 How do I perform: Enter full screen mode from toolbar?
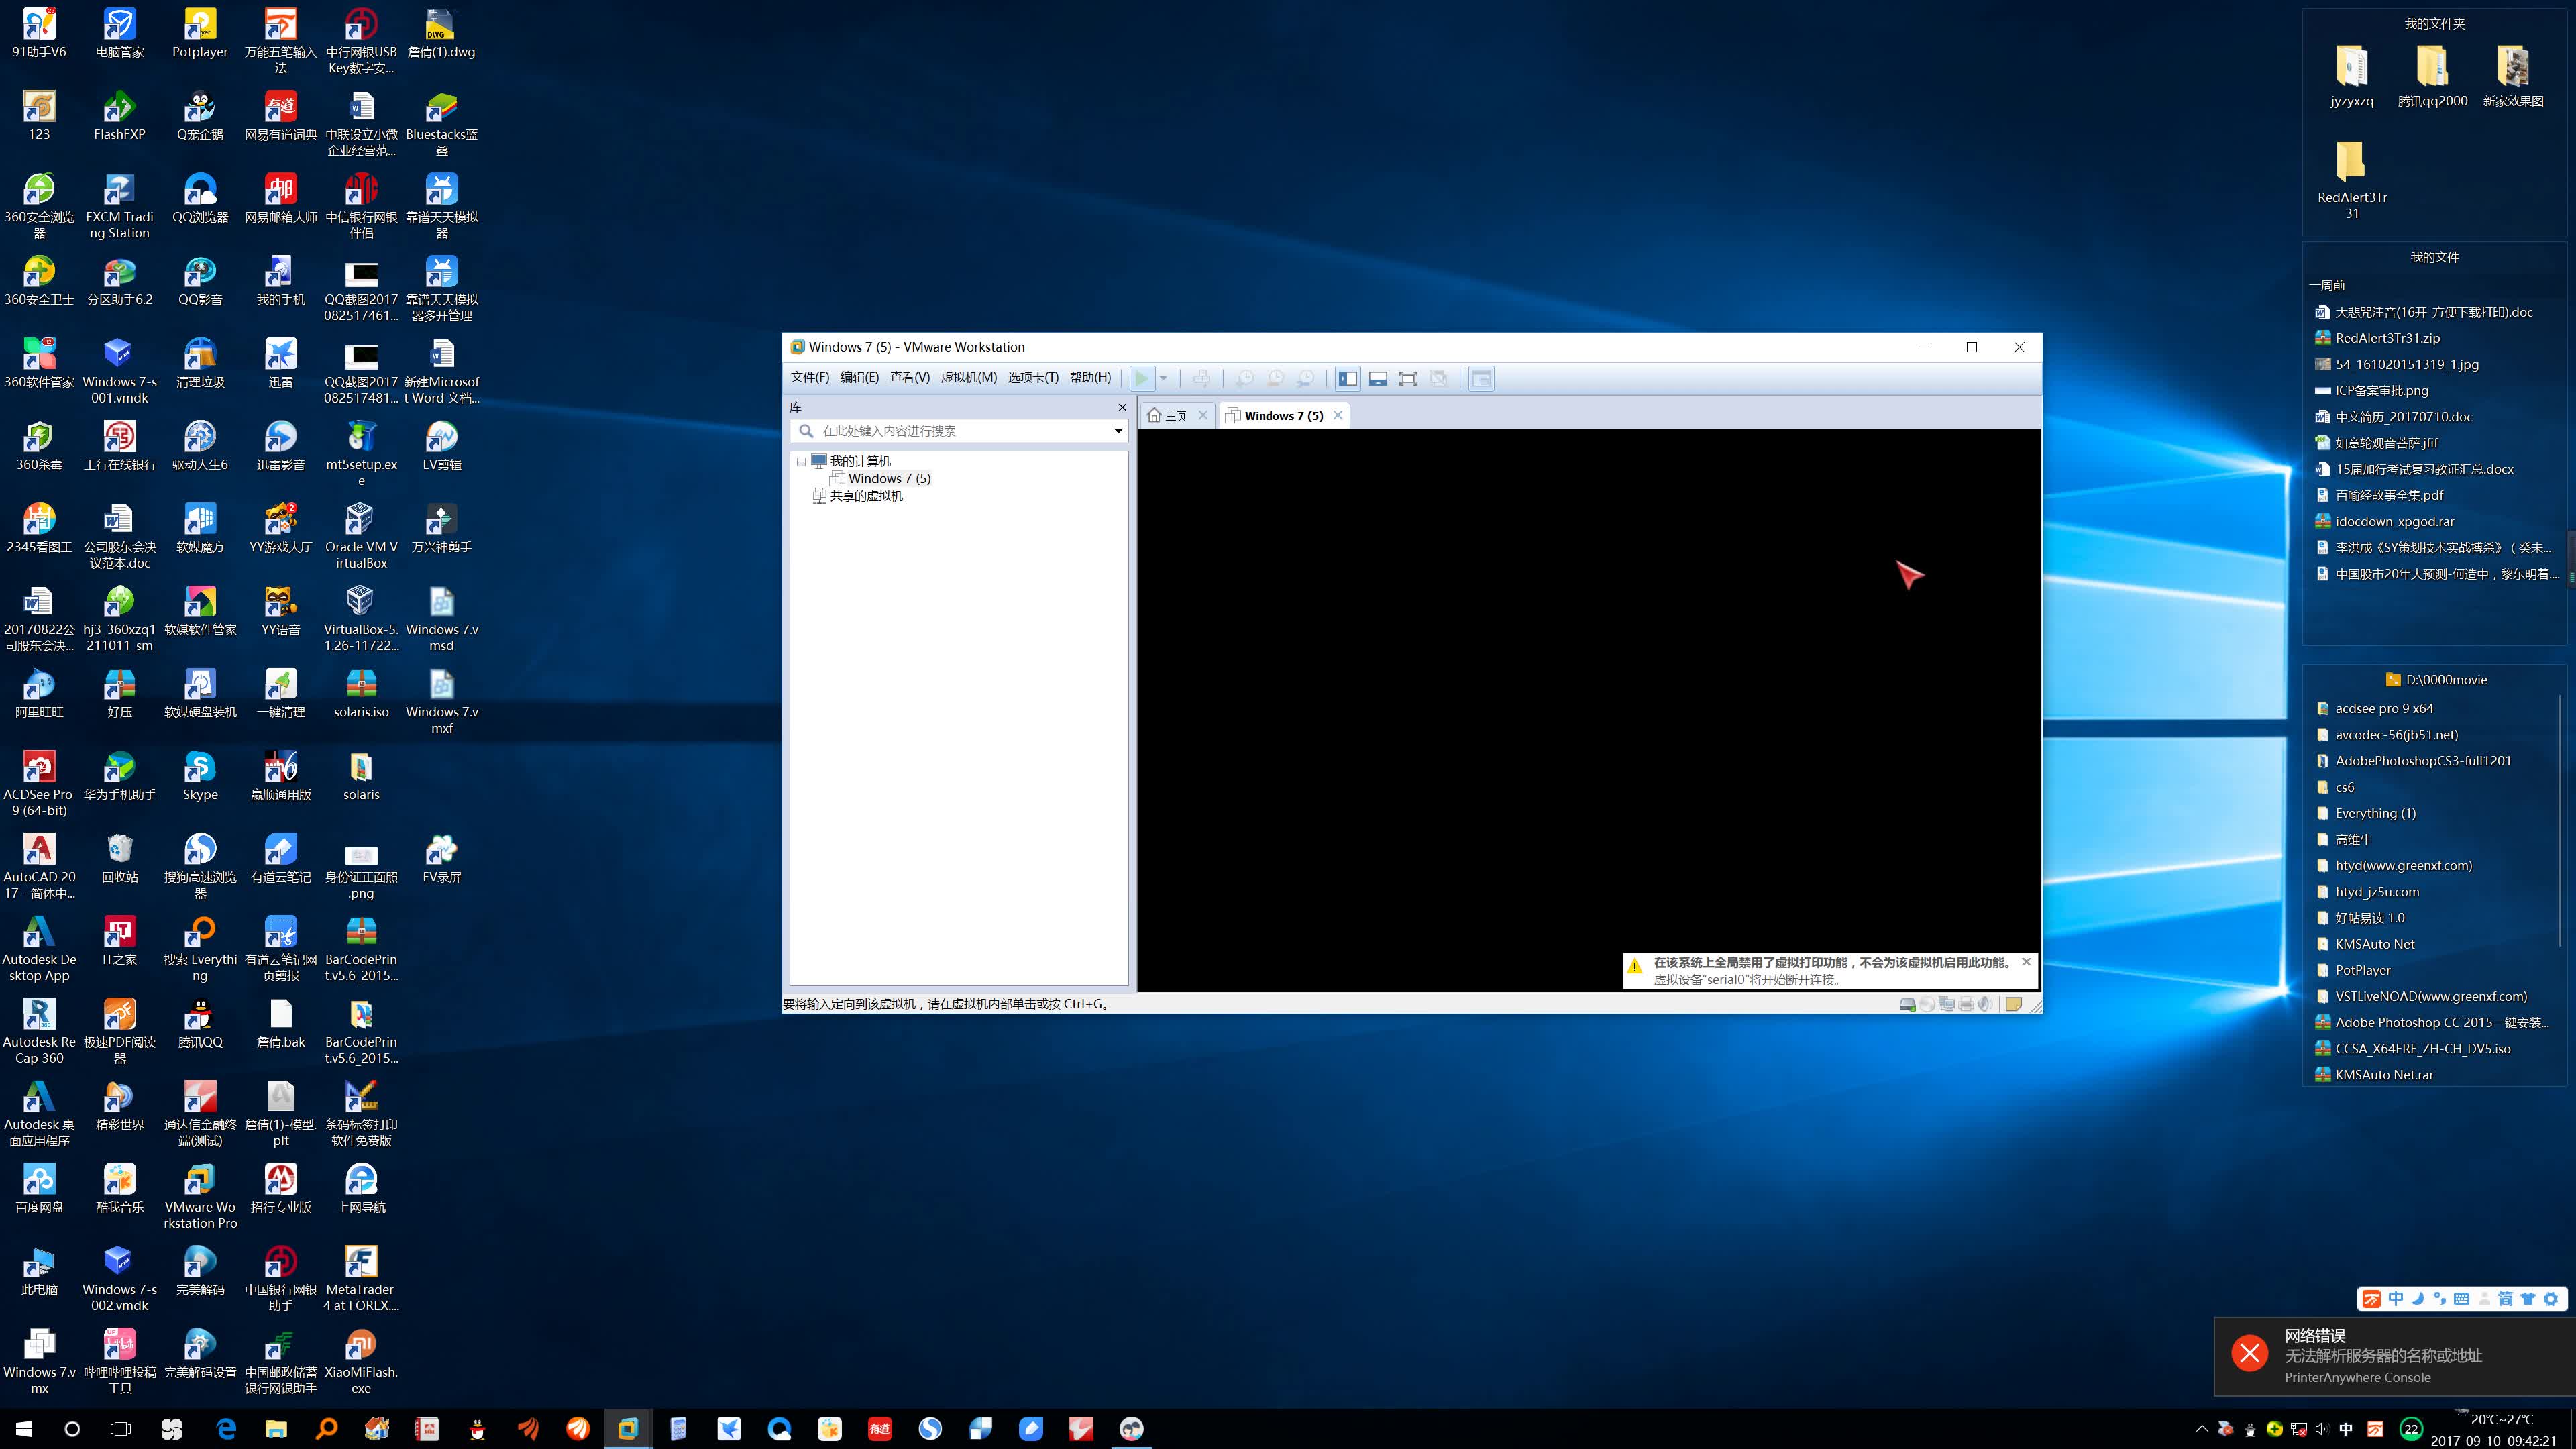(1408, 378)
